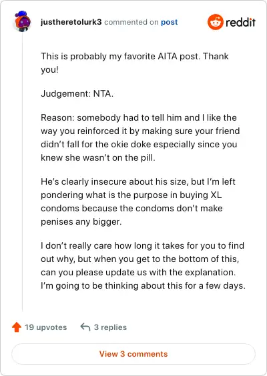Image resolution: width=267 pixels, height=376 pixels.
Task: Click the reply arrow icon
Action: pyautogui.click(x=85, y=327)
